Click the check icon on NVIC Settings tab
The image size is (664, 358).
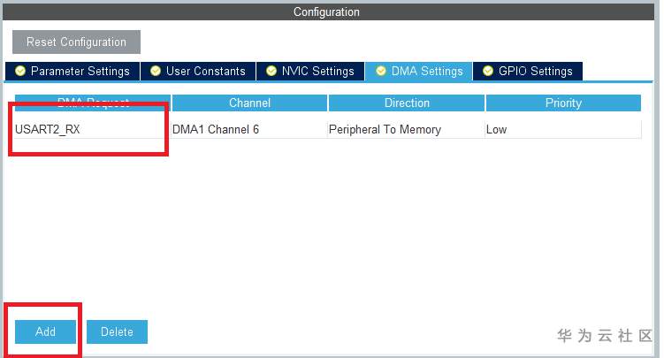coord(271,71)
